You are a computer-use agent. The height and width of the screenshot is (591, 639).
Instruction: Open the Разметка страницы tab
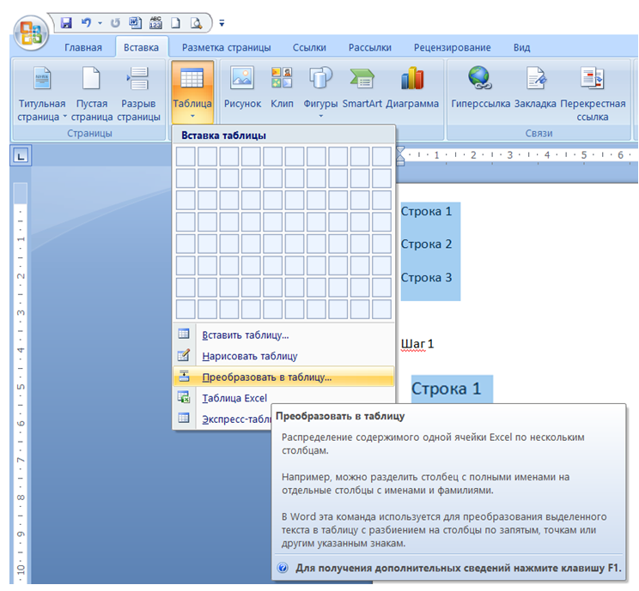226,48
